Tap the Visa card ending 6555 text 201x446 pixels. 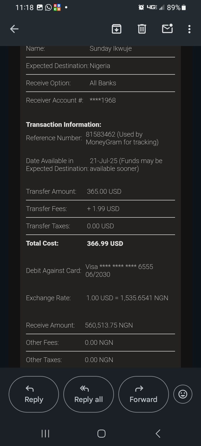click(119, 267)
